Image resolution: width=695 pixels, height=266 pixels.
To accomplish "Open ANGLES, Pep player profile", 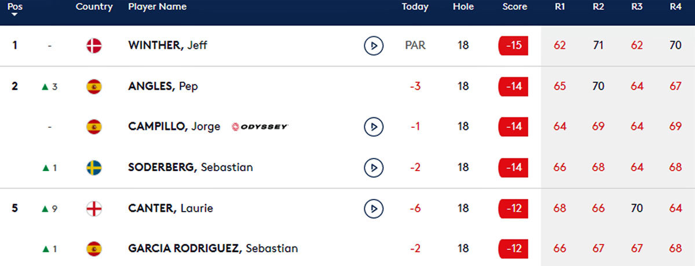I will (163, 86).
